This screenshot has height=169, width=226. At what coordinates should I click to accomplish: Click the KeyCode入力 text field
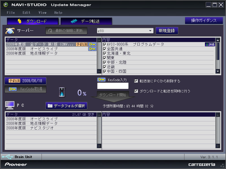click(x=113, y=86)
